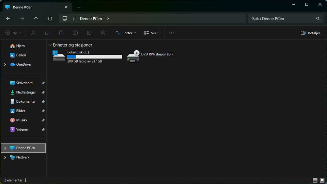Viewport: 327px width, 184px height.
Task: Unpin Skrivebord using its pin icon
Action: [43, 83]
